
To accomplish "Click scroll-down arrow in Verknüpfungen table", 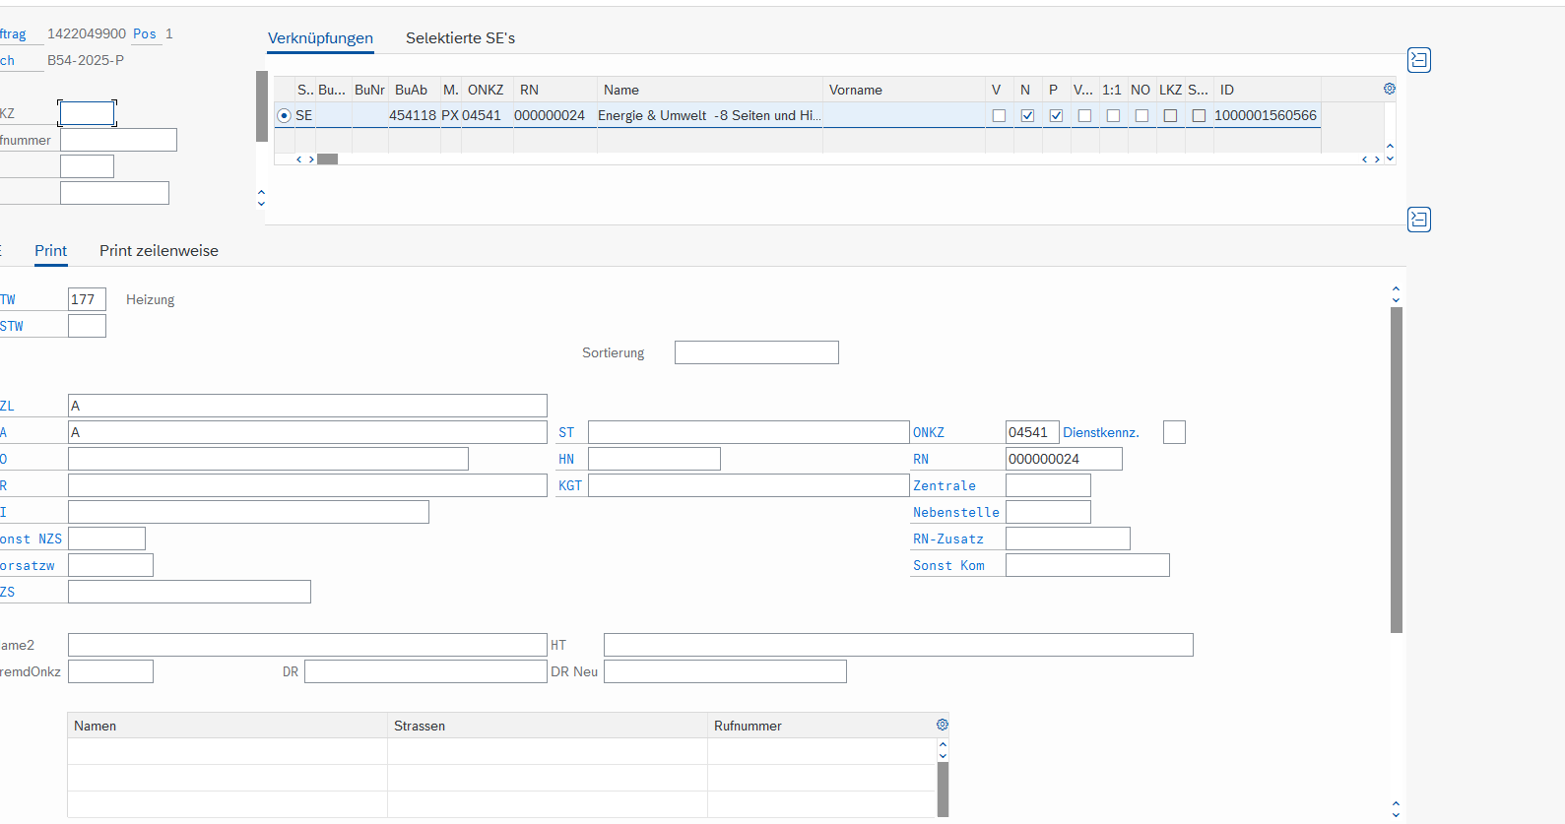I will click(x=1390, y=158).
